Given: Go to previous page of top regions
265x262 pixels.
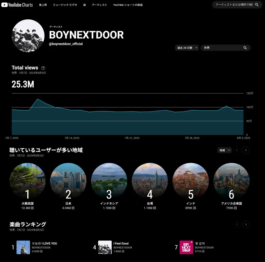Looking at the screenshot, I should point(237,150).
